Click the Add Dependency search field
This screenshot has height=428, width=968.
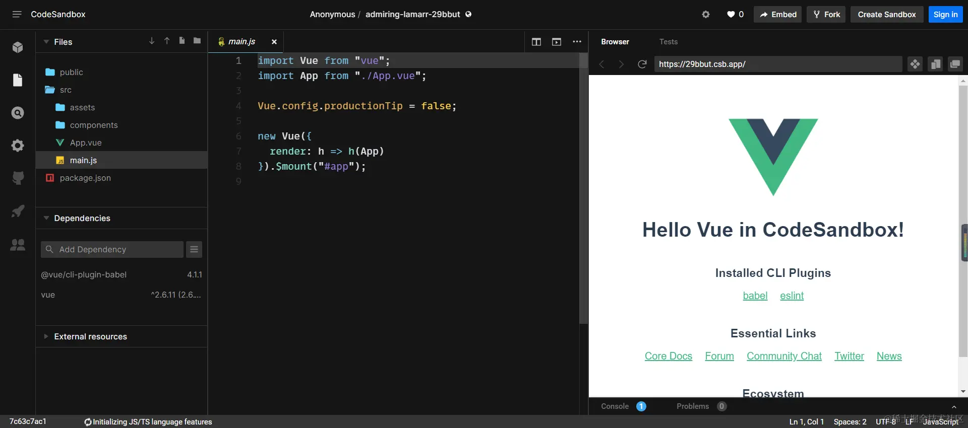point(112,249)
